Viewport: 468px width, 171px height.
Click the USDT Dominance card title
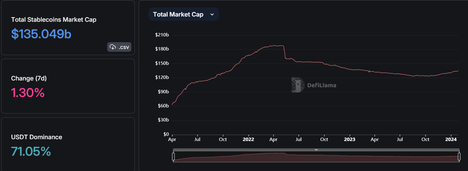coord(37,137)
